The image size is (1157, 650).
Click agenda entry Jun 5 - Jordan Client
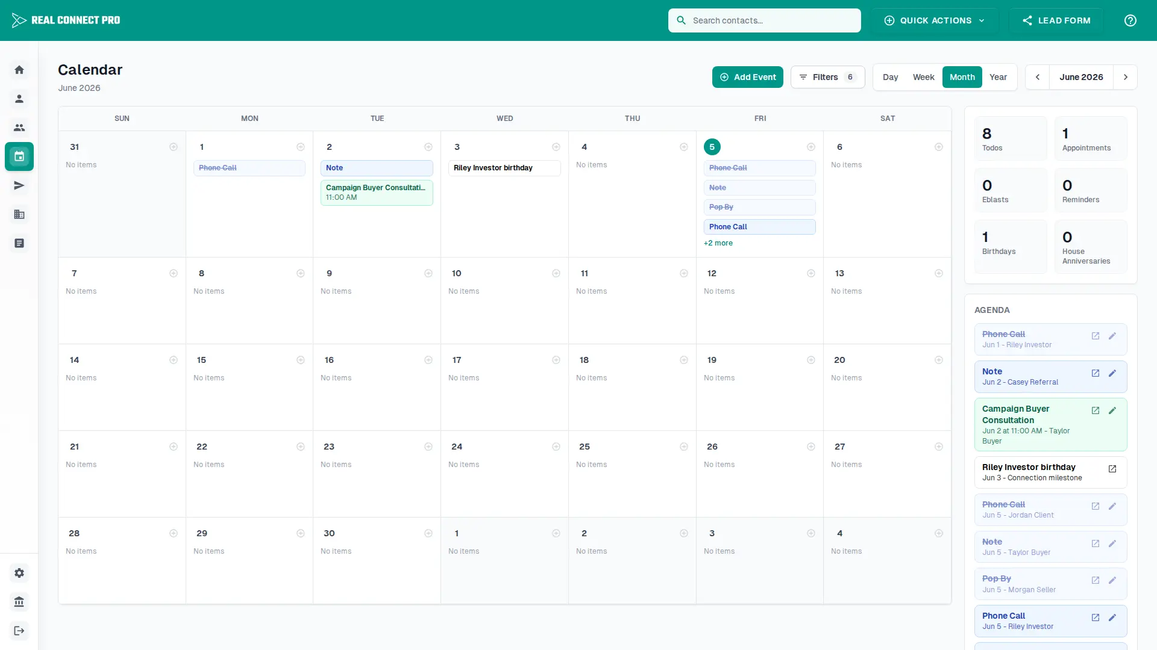coord(1050,510)
